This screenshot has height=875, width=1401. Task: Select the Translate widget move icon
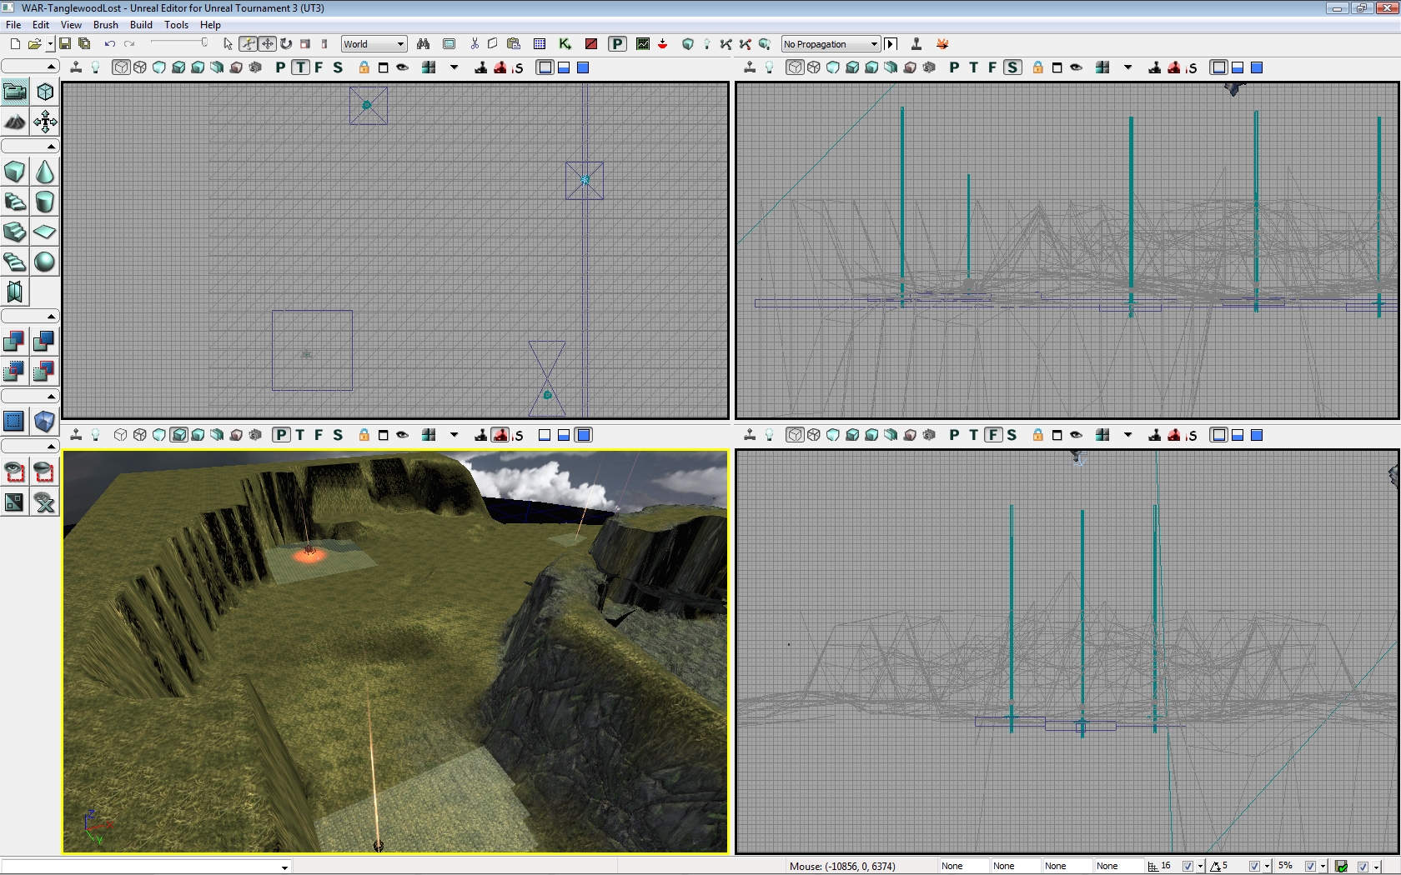(x=267, y=44)
